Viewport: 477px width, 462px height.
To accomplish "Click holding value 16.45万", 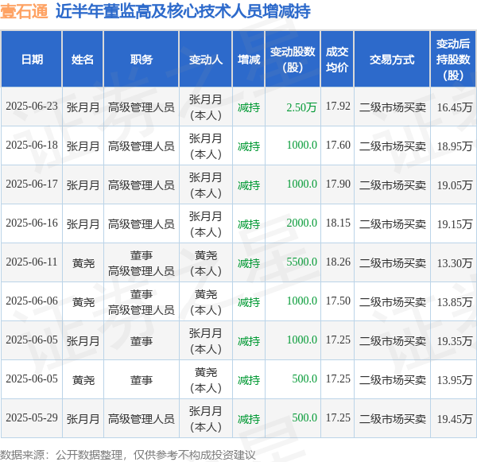I will [x=455, y=107].
